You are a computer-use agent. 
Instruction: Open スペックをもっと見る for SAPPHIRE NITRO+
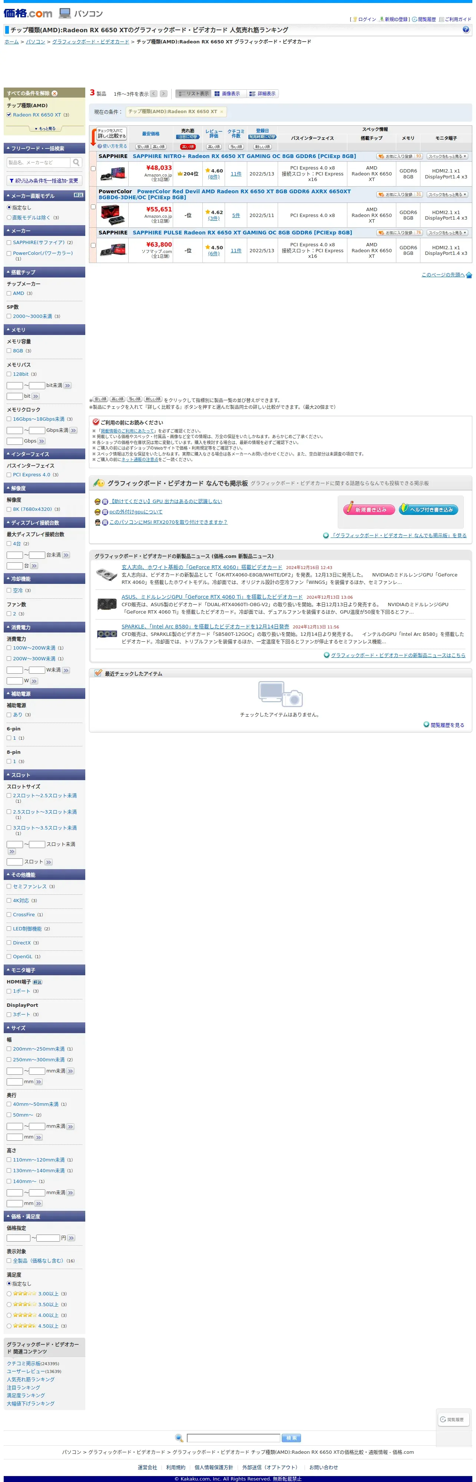[447, 156]
